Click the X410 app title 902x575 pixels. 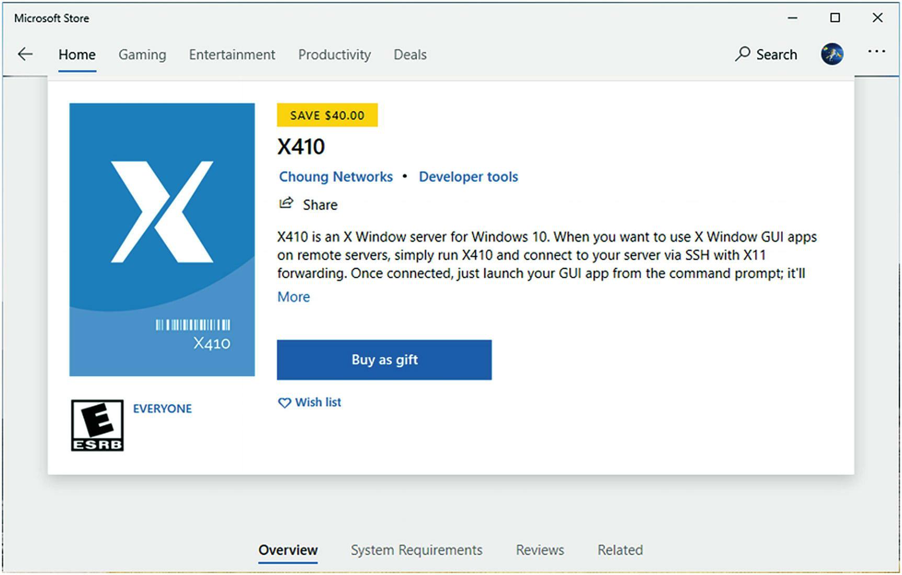[x=301, y=147]
